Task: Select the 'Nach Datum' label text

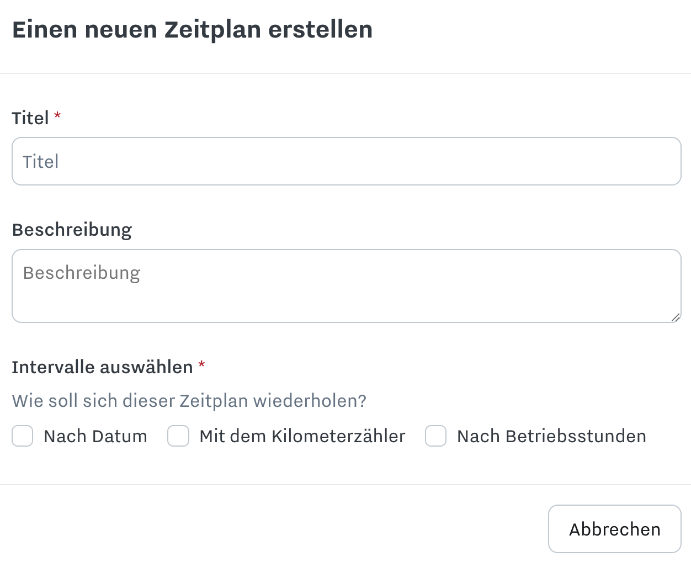Action: 95,436
